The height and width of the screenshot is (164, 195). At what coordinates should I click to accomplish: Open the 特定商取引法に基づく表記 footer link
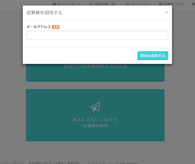46,163
